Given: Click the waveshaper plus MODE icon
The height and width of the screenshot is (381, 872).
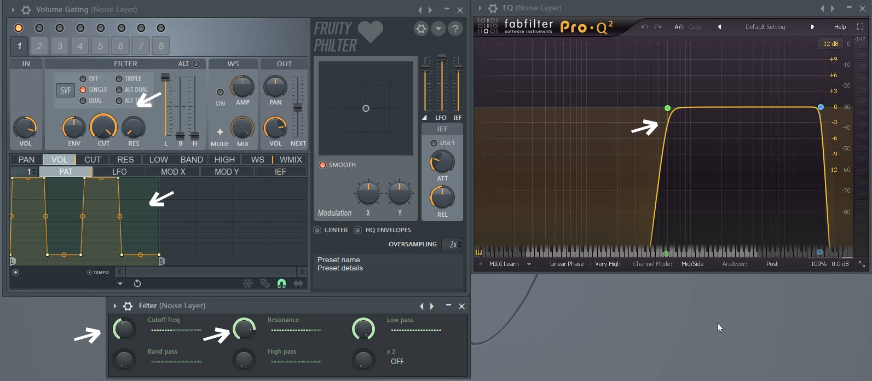Looking at the screenshot, I should 220,132.
